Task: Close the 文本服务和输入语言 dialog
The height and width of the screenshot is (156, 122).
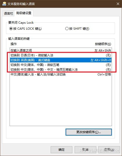Action: (118, 4)
